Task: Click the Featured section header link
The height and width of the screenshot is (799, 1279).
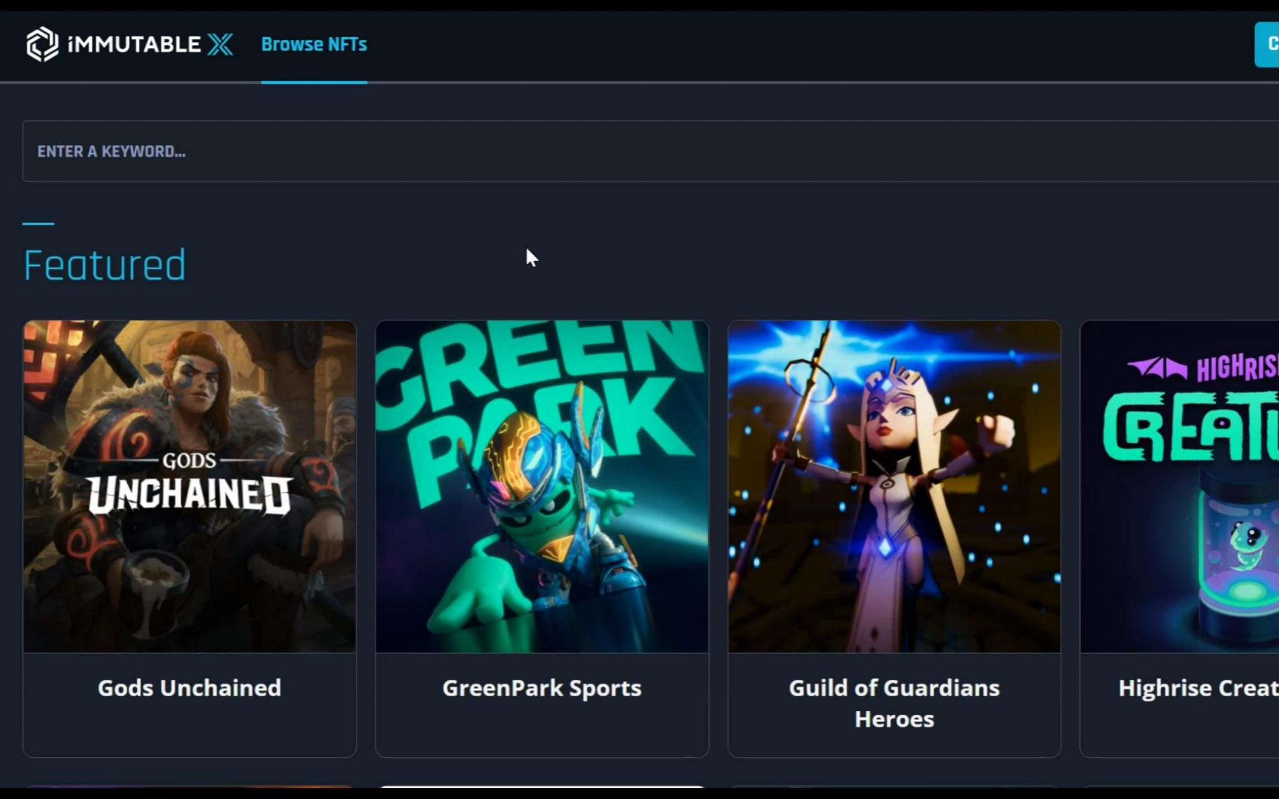Action: point(104,264)
